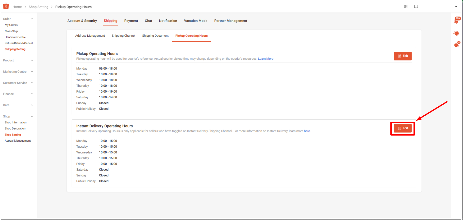Viewport: 463px width, 220px height.
Task: Open Shop Information in the sidebar
Action: 15,122
